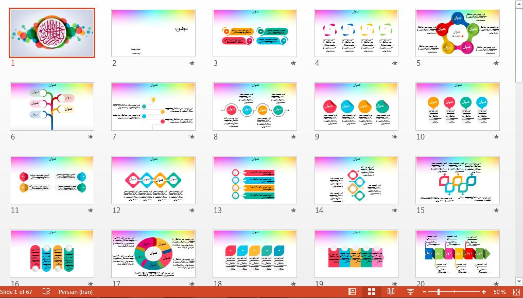
Task: Click the Slide 1 of 67 indicator
Action: click(16, 292)
